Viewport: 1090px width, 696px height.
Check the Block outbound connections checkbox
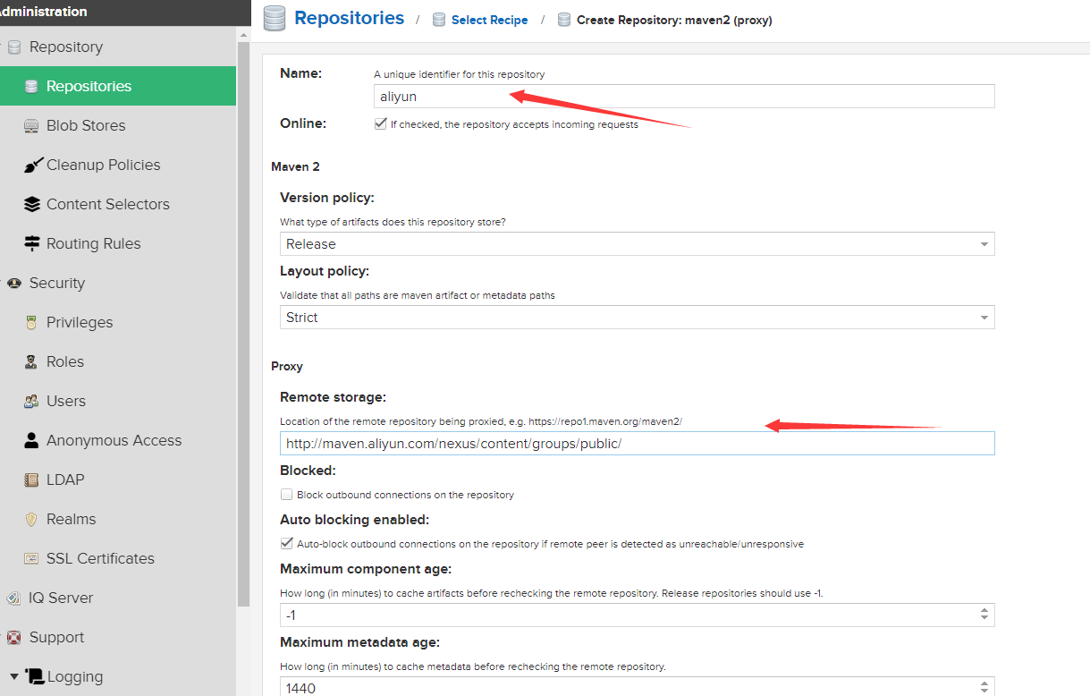[286, 495]
